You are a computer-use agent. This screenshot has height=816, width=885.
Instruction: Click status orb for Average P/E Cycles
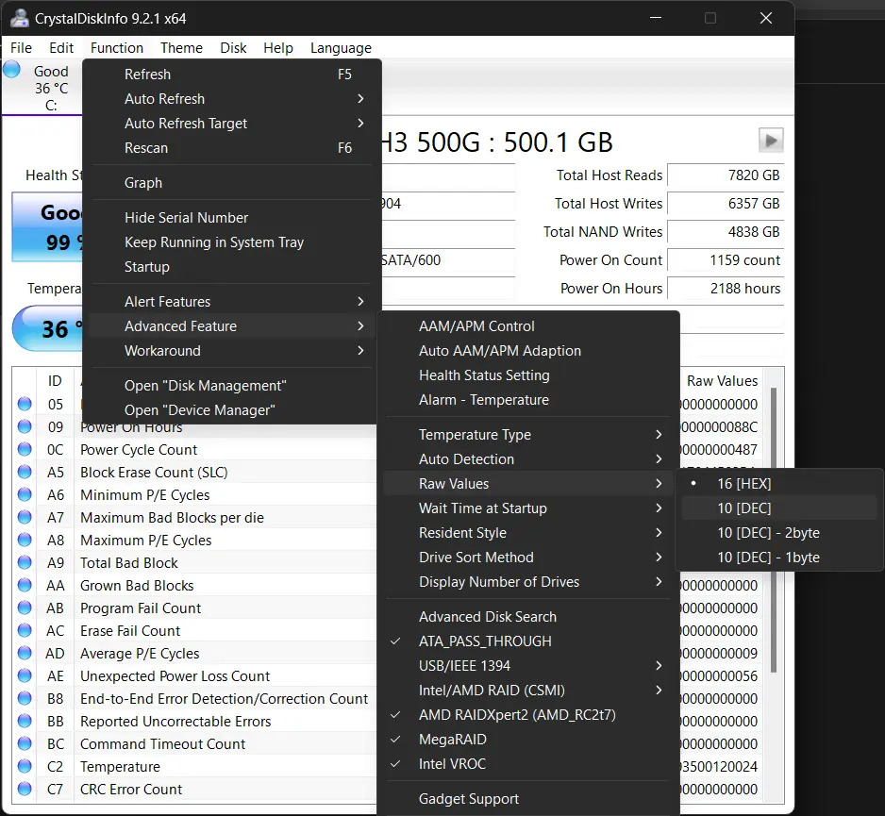[x=25, y=653]
